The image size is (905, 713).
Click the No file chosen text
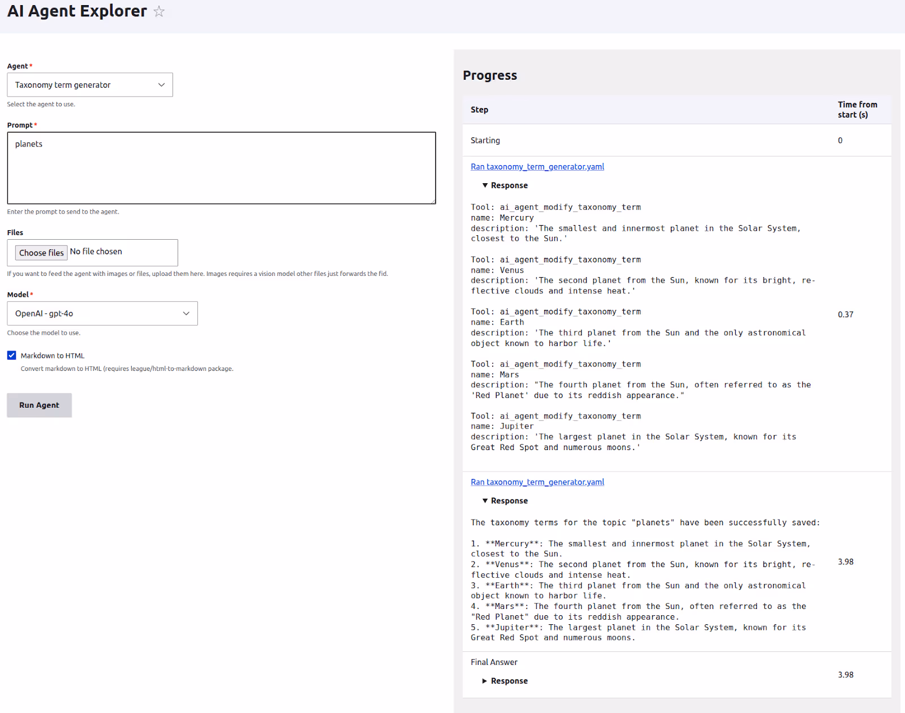coord(96,252)
